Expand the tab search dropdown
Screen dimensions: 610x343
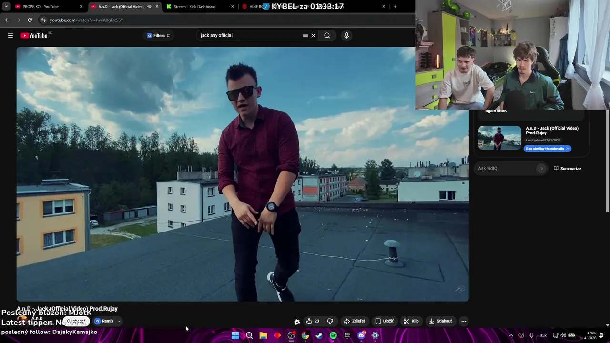tap(6, 7)
